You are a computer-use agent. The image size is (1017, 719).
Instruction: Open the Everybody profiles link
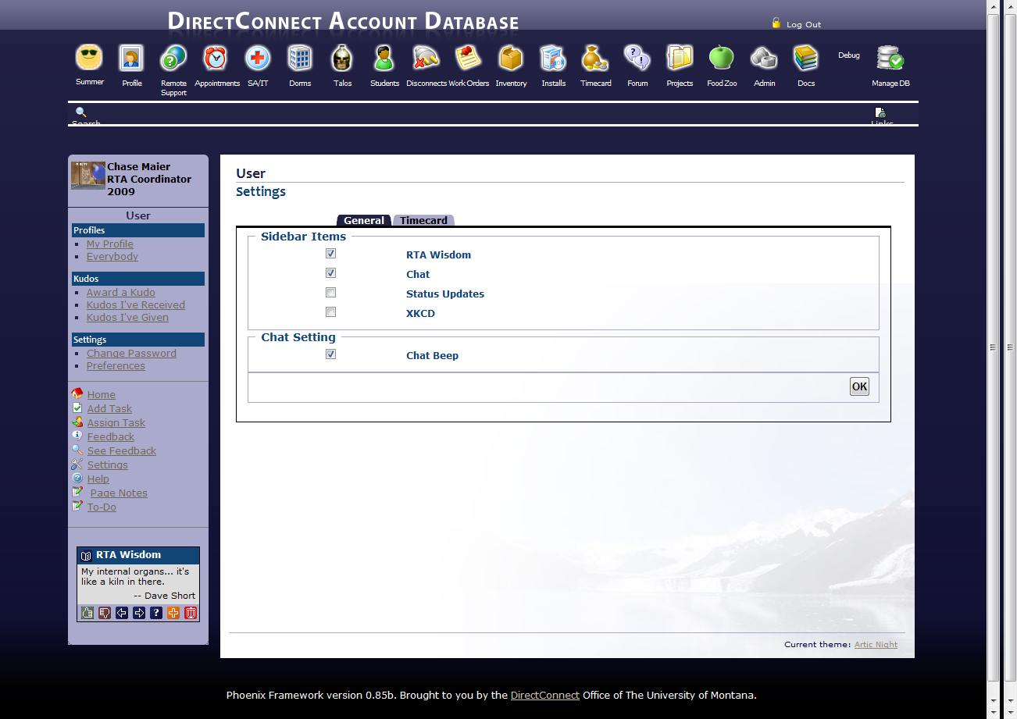[x=112, y=256]
